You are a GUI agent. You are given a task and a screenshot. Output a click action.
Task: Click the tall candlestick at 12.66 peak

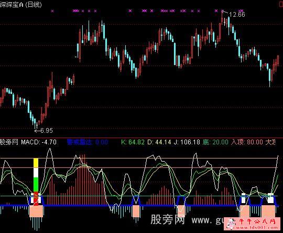222,18
